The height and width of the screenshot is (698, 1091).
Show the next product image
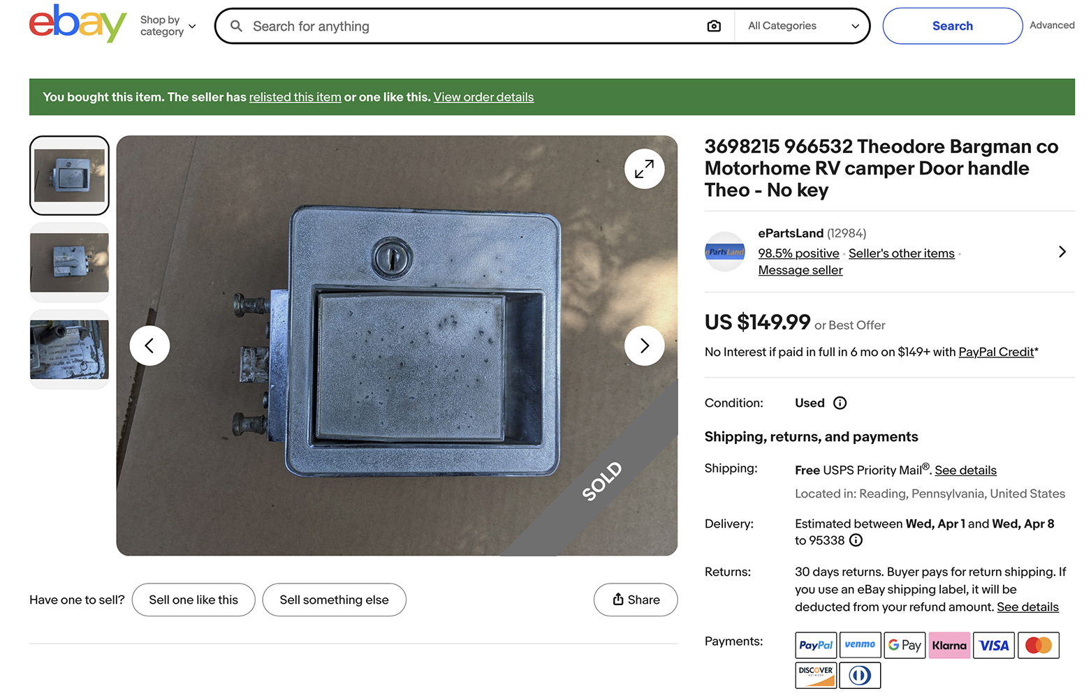[644, 346]
